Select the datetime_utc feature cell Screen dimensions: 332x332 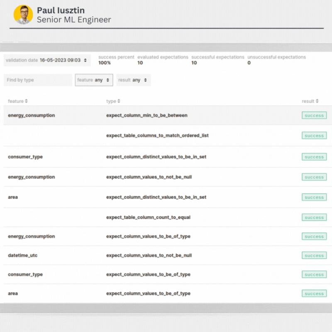pos(23,255)
